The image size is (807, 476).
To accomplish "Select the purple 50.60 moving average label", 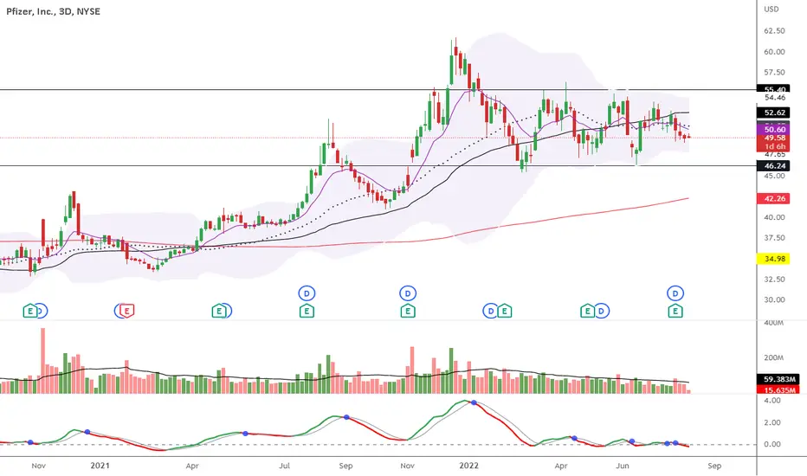I will [773, 130].
